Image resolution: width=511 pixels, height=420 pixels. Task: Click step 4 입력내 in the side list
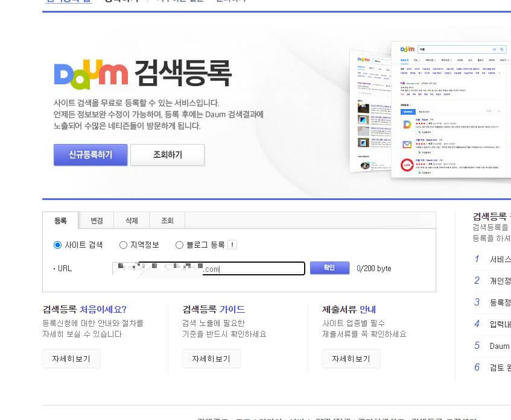pyautogui.click(x=492, y=324)
